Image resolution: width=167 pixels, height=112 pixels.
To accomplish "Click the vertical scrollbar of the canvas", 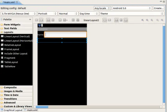I will pos(164,64).
